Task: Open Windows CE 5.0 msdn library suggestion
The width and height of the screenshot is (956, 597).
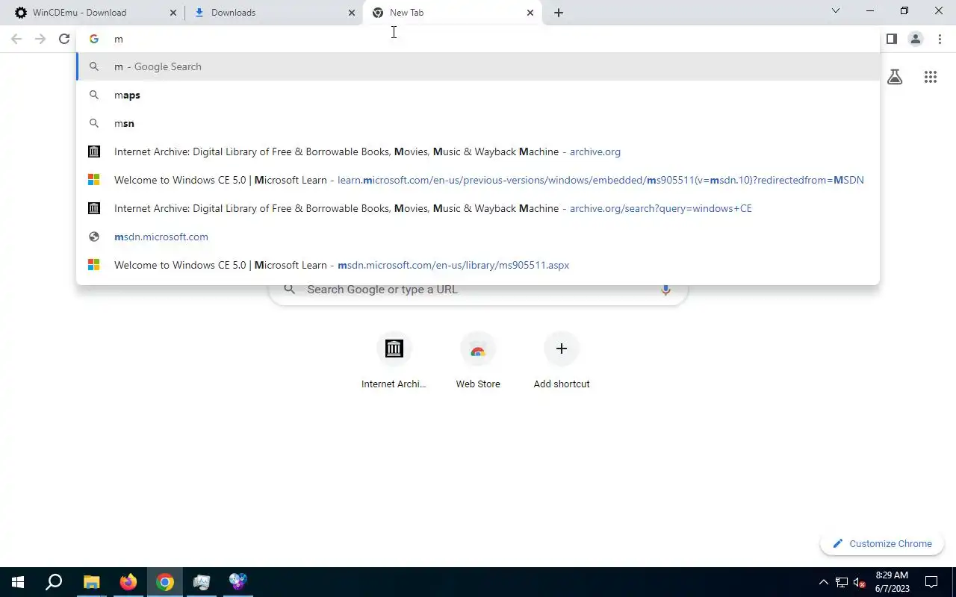Action: coord(478,265)
